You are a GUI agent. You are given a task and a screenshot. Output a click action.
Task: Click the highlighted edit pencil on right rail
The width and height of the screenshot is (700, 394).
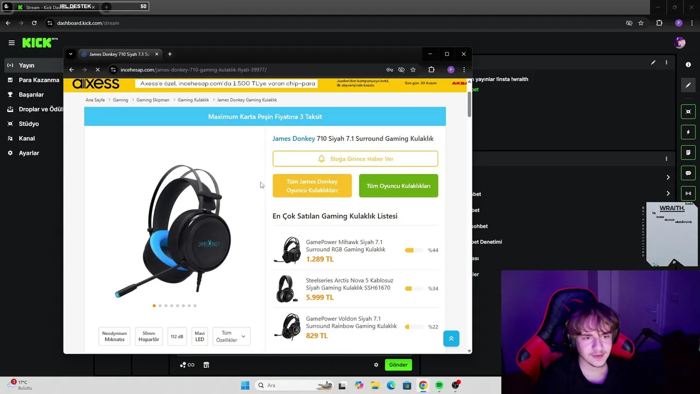pos(688,85)
